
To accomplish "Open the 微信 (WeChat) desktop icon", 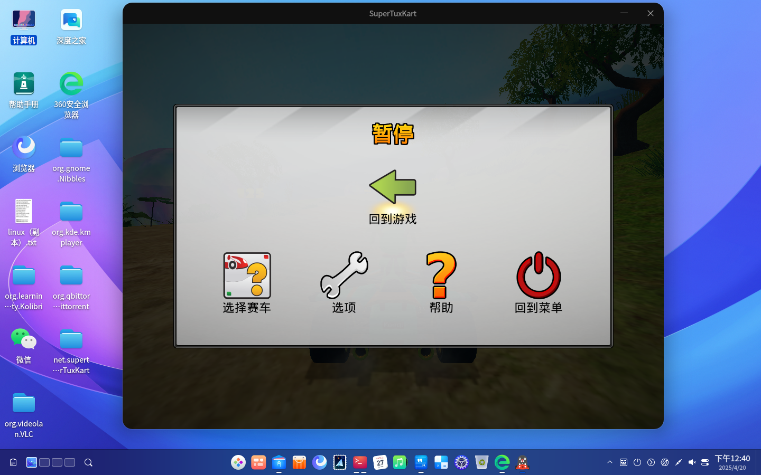I will tap(24, 346).
